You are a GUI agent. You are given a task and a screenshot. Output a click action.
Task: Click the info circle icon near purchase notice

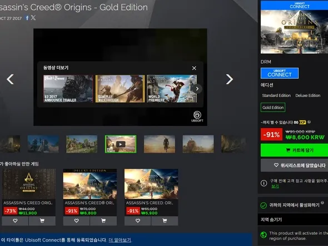tap(264, 183)
